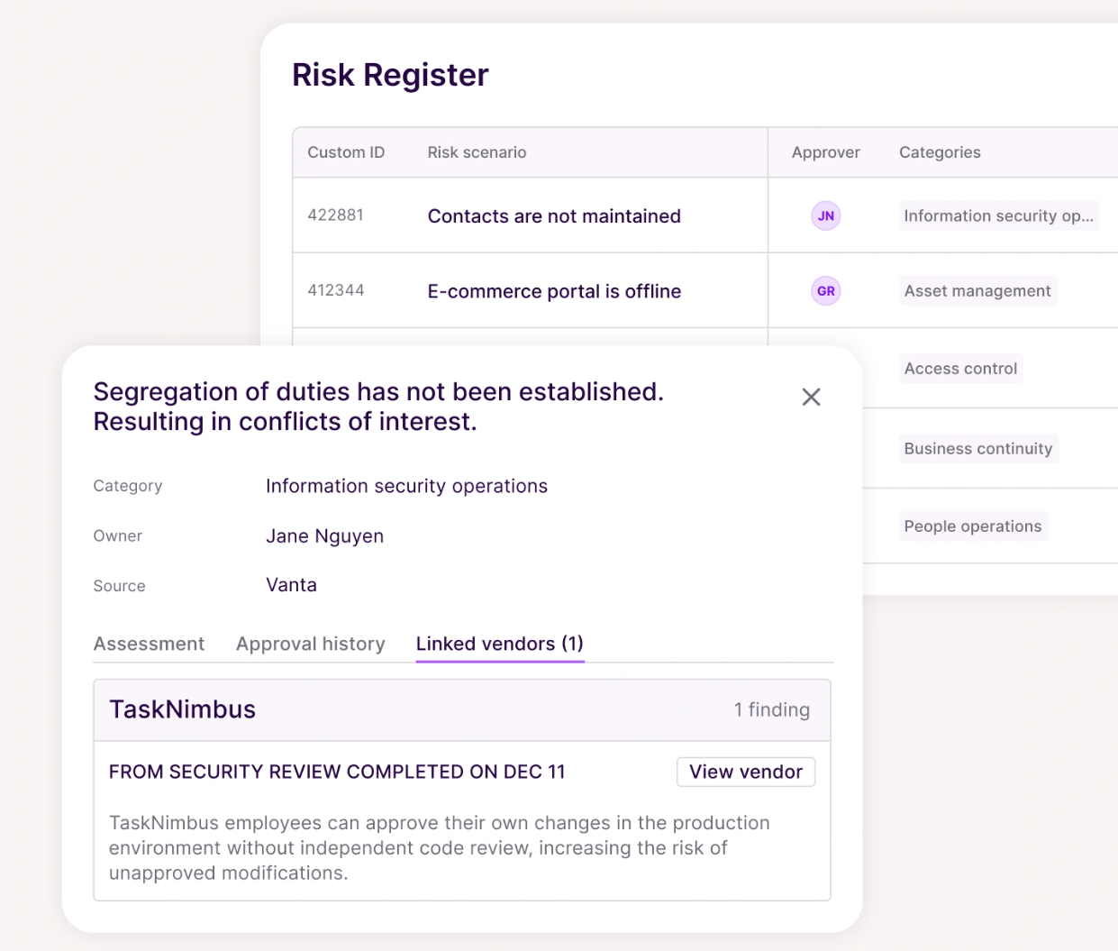Open the Approval history tab

310,644
